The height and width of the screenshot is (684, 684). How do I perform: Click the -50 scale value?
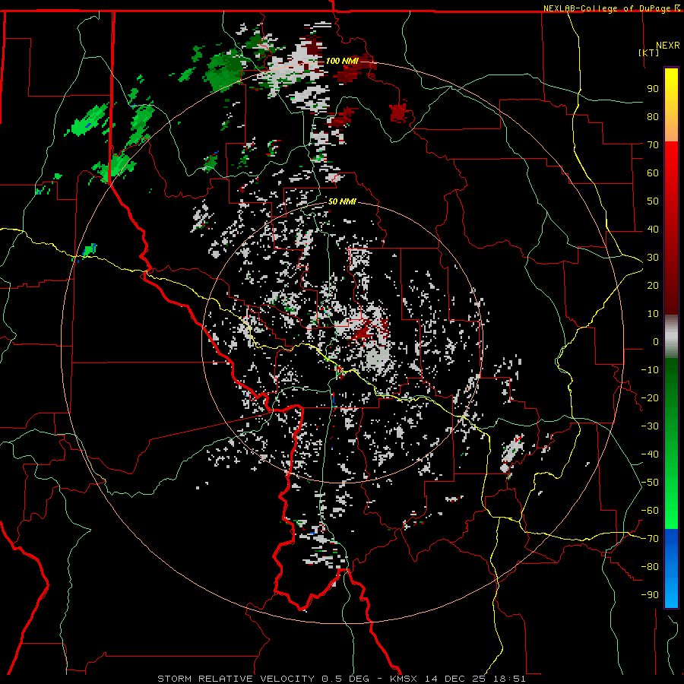click(650, 483)
